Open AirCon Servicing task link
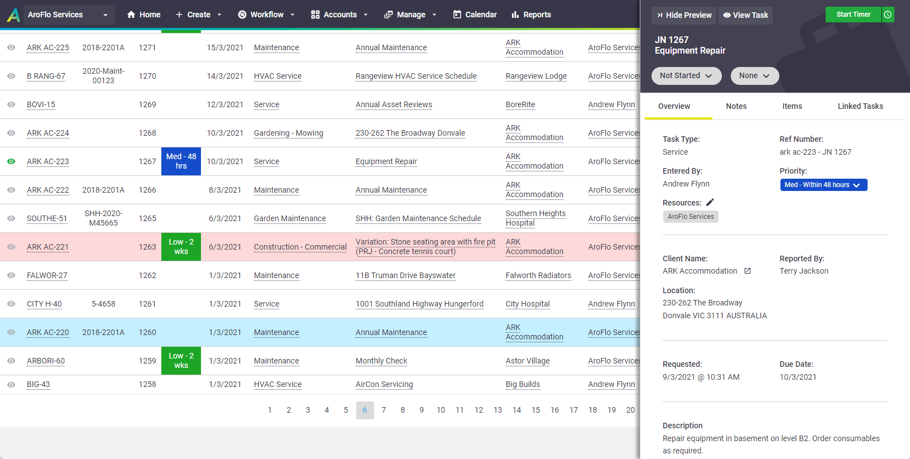This screenshot has width=910, height=459. [384, 384]
